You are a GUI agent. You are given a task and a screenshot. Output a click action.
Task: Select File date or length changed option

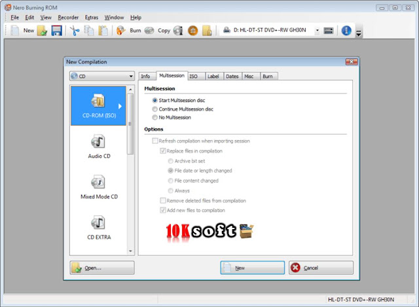tap(170, 170)
